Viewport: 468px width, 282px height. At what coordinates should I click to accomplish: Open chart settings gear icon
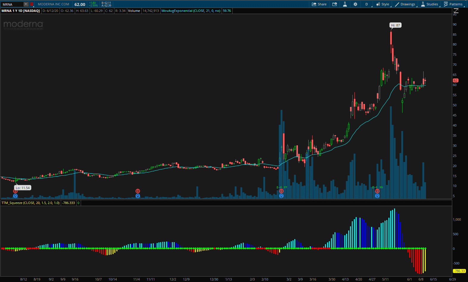click(x=355, y=4)
